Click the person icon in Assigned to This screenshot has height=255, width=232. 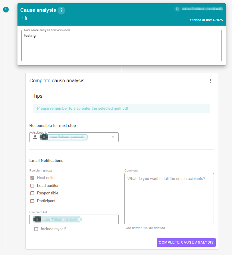pyautogui.click(x=35, y=137)
